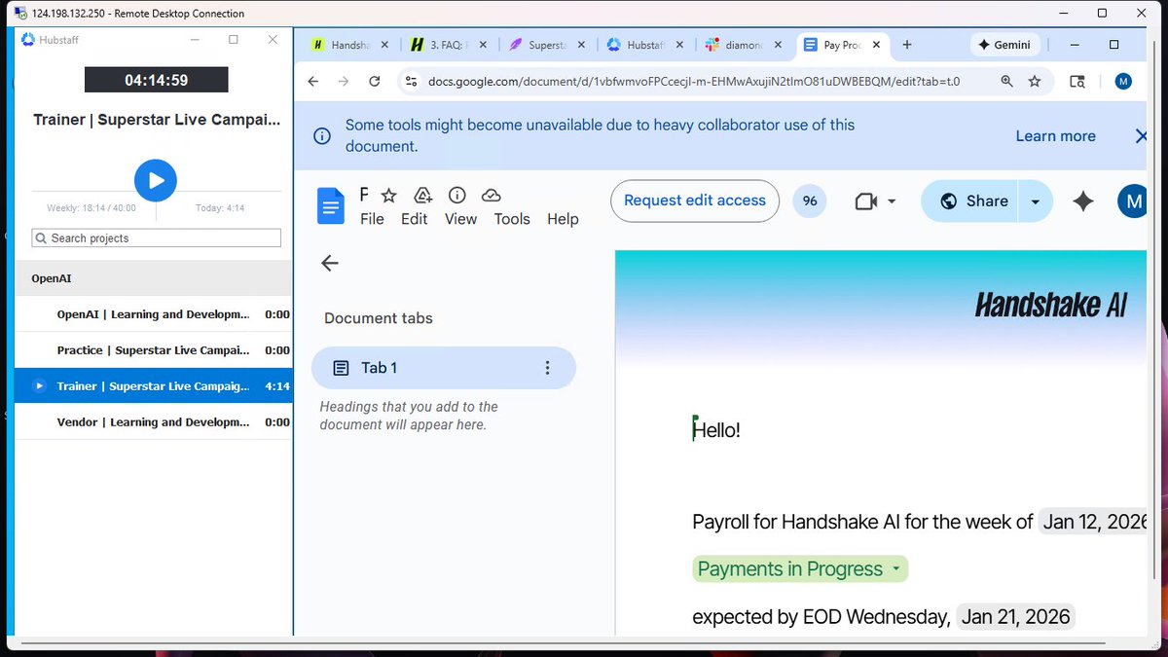1168x657 pixels.
Task: Open the Tools menu
Action: pos(512,219)
